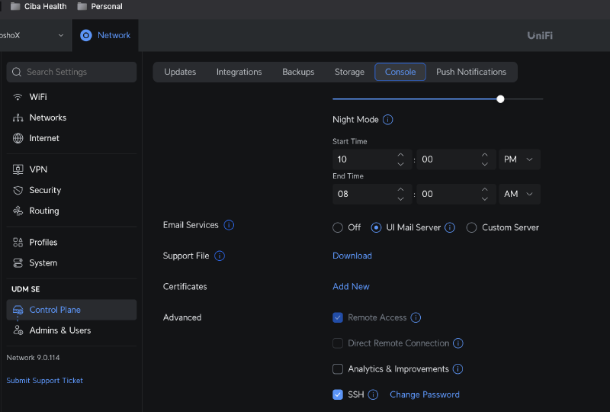Show Direct Remote Connection info icon
This screenshot has width=610, height=412.
(x=458, y=343)
